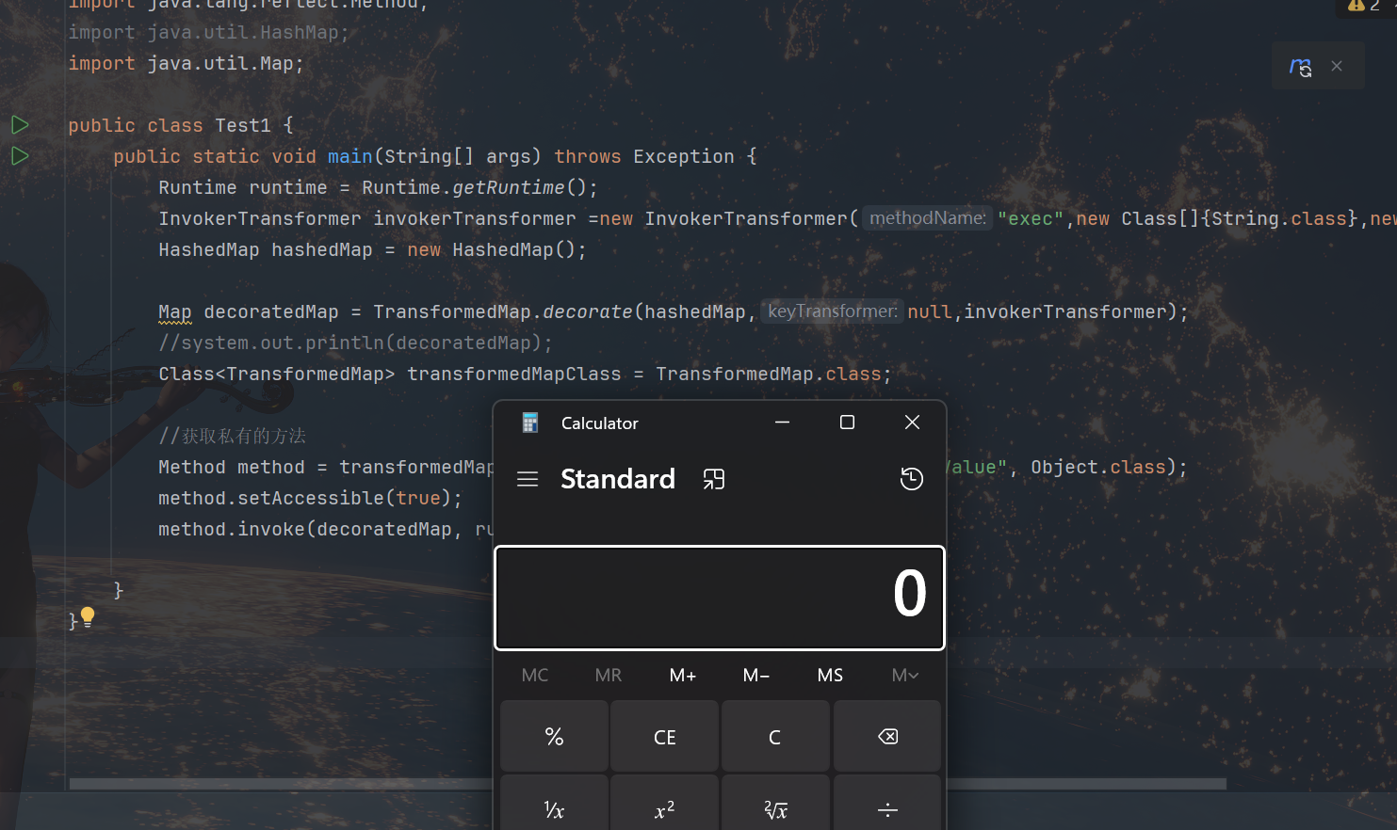
Task: Toggle Calculator keep-on-top mode
Action: pyautogui.click(x=714, y=479)
